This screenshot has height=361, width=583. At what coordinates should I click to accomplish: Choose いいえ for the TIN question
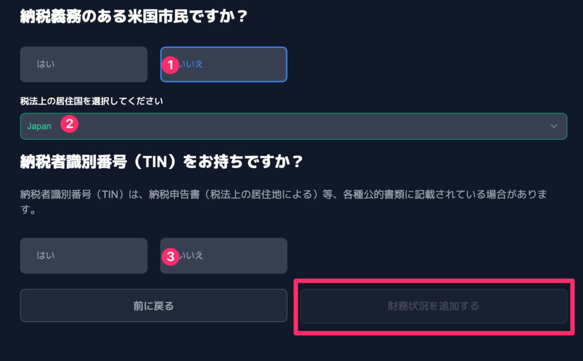coord(224,255)
